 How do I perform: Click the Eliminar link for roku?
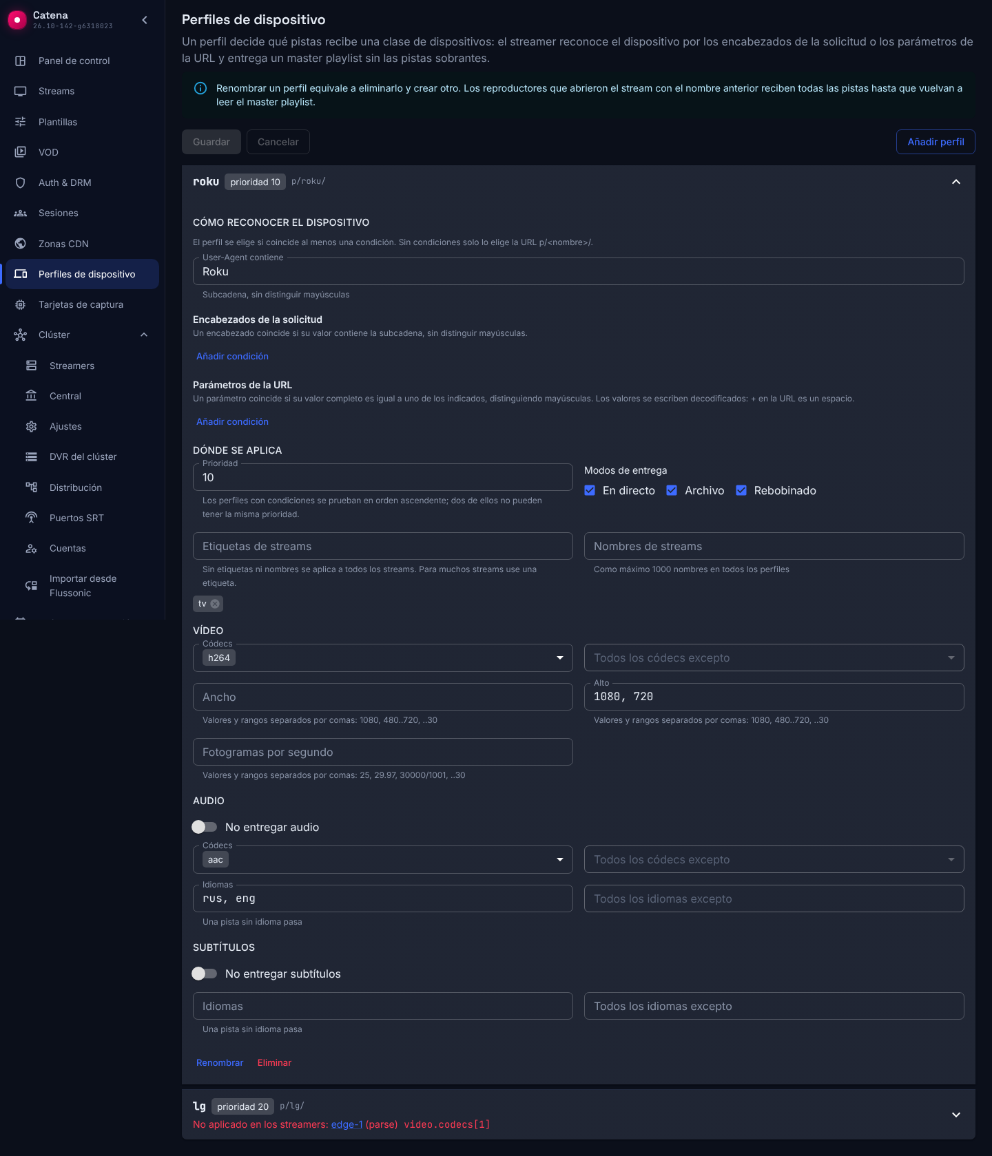click(x=274, y=1062)
